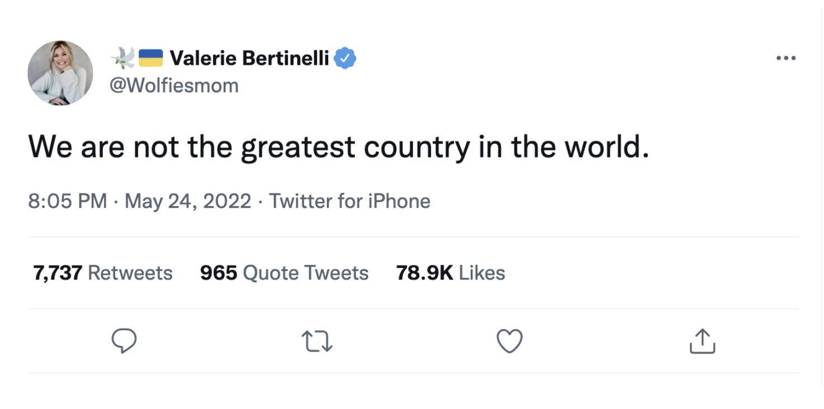Click the Valerie Bertinelli display name
Screen dimensions: 824x409
[249, 58]
